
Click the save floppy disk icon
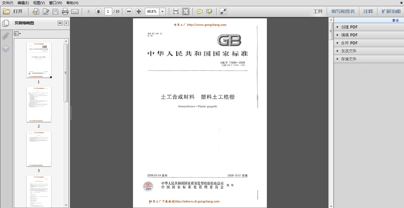tap(55, 12)
